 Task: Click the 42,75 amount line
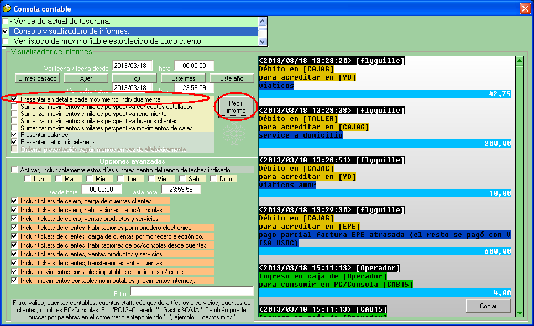tap(385, 93)
